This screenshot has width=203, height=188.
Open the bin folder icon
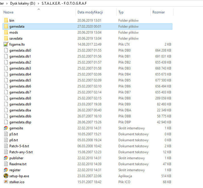(x=6, y=20)
